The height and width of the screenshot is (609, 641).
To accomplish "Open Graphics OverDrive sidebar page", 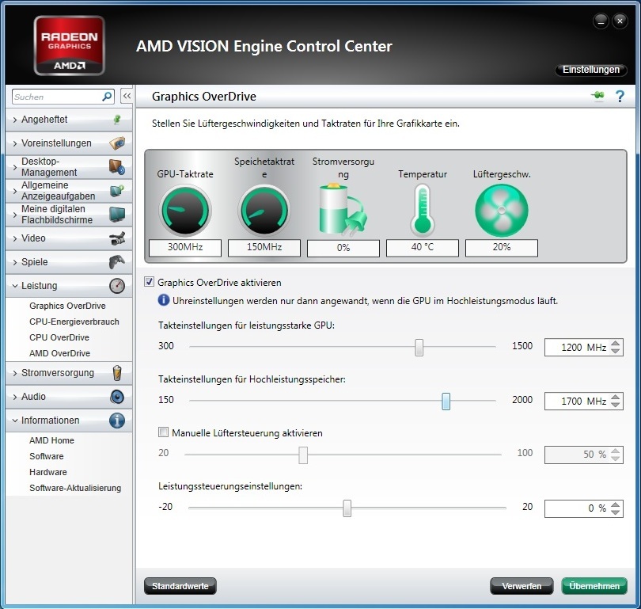I will pos(67,306).
